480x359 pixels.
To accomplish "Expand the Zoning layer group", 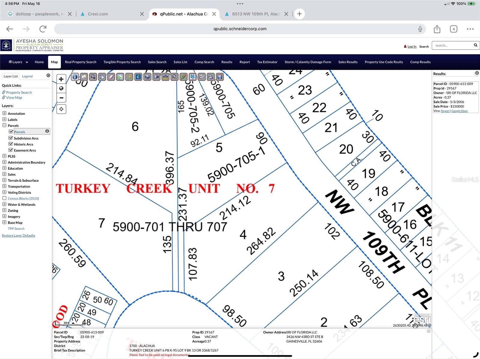I will (4, 210).
